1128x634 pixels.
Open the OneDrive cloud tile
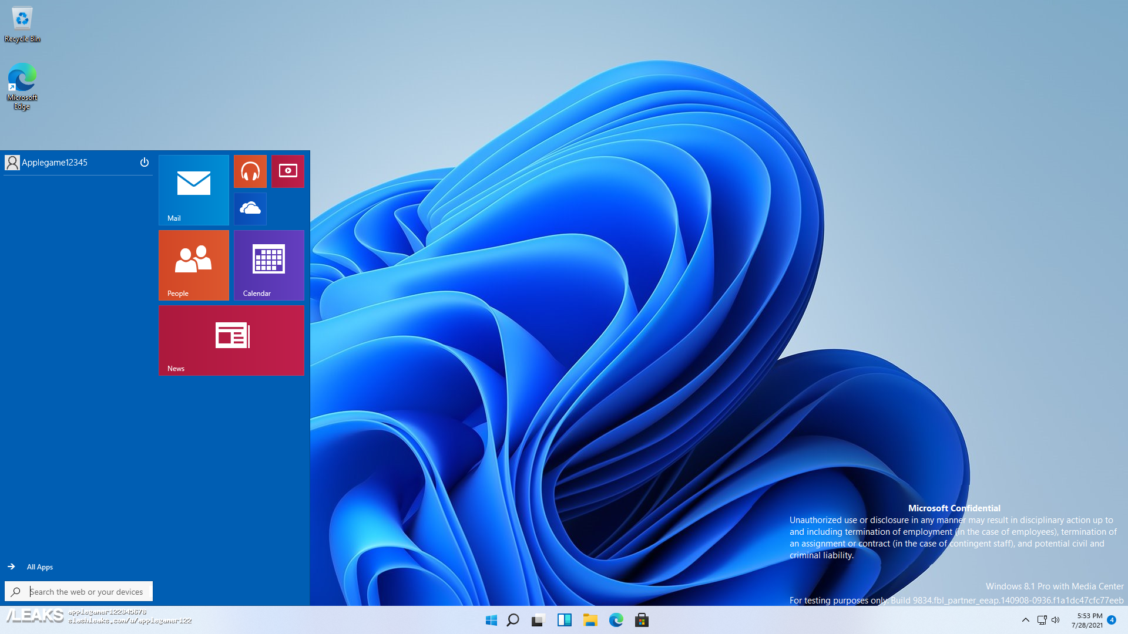click(250, 208)
